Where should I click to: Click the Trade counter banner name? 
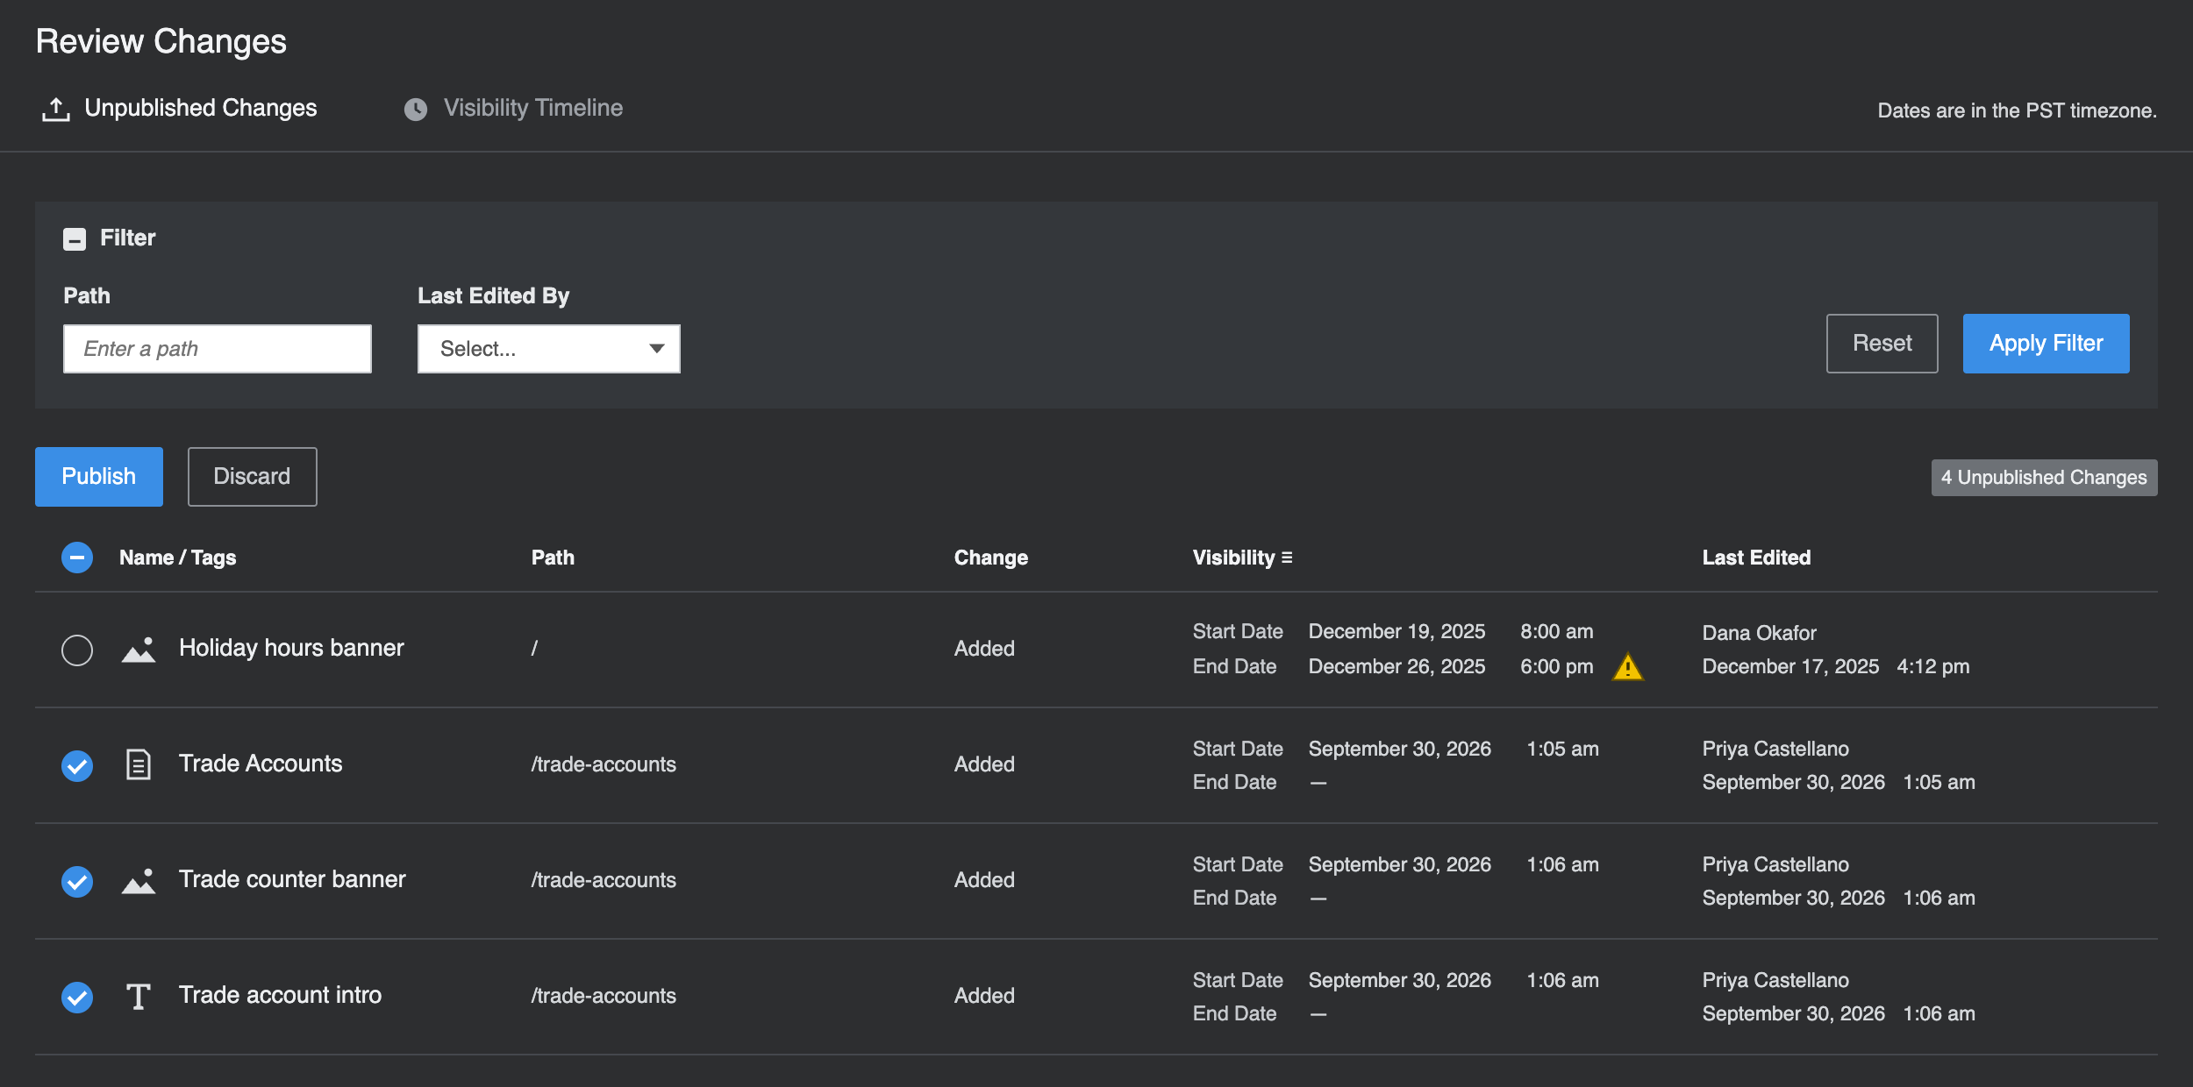pyautogui.click(x=292, y=879)
